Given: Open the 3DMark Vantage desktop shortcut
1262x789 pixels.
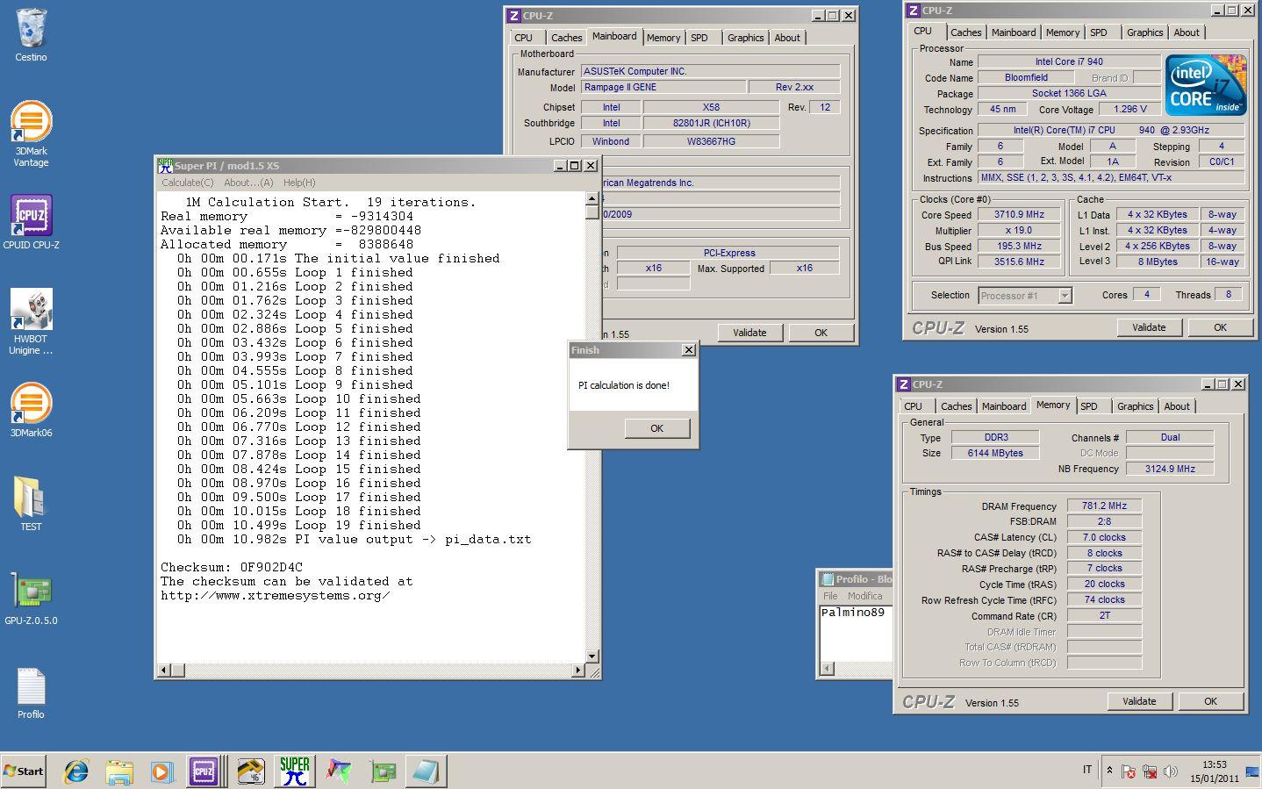Looking at the screenshot, I should click(31, 133).
